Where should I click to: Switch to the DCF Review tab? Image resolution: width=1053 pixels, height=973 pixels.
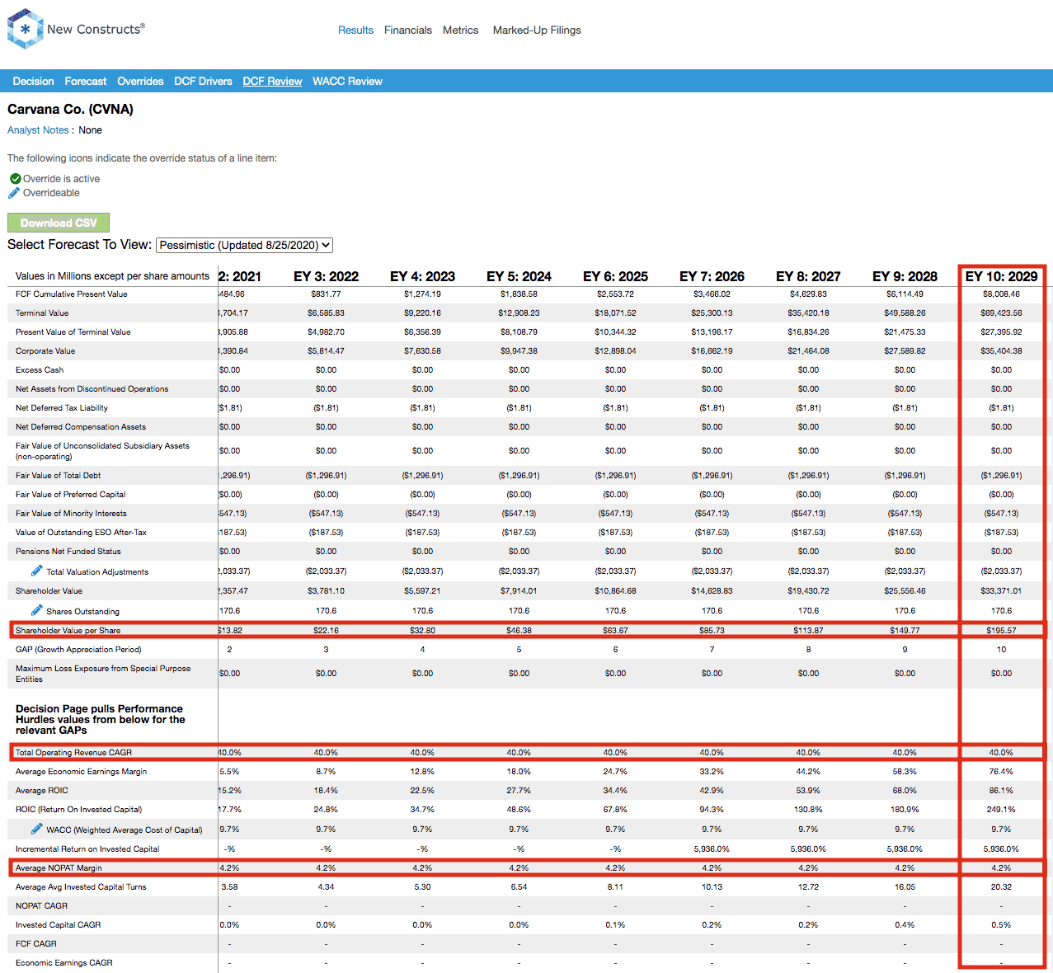tap(272, 81)
